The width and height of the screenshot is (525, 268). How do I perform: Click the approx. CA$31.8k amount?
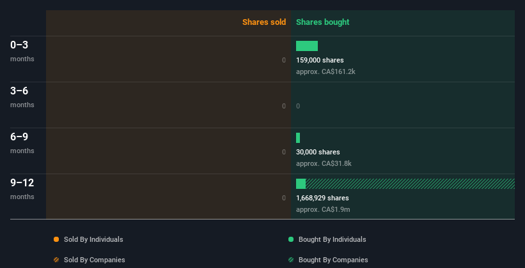click(324, 163)
